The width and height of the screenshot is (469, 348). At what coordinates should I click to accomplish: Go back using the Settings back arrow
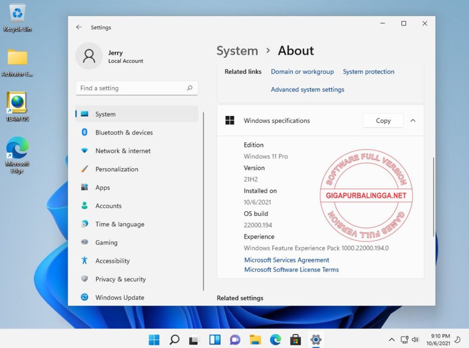[x=79, y=27]
